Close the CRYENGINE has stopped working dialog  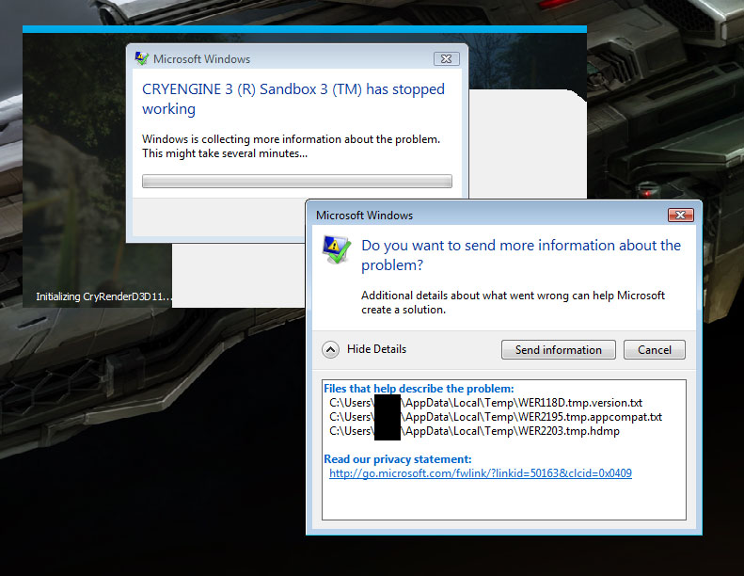tap(446, 59)
